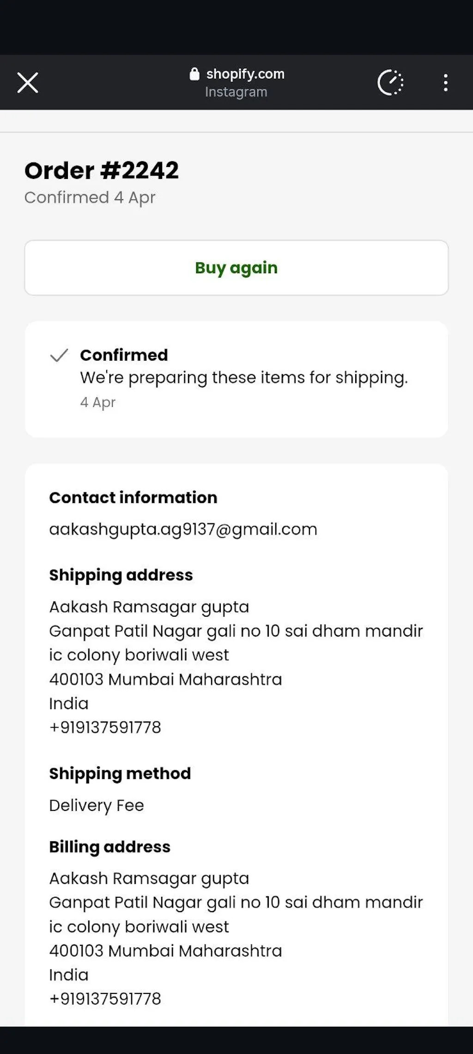Open the three-dot overflow menu
Screen dimensions: 473x1054
[x=445, y=83]
